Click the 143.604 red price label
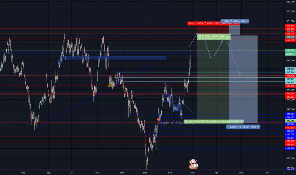Viewport: 296px width, 175px height. tap(290, 94)
